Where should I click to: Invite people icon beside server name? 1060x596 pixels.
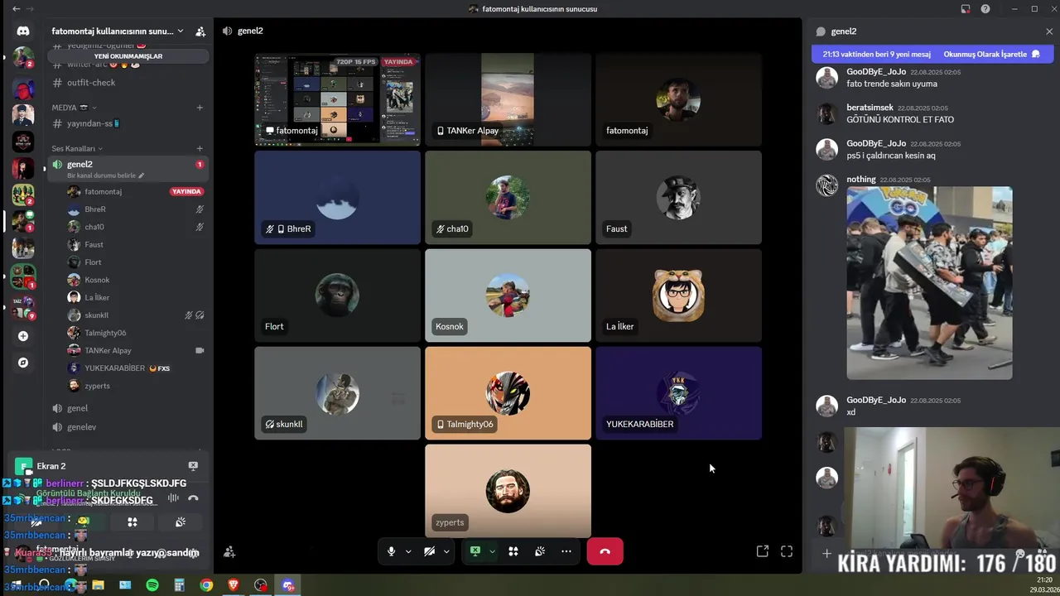pos(200,31)
